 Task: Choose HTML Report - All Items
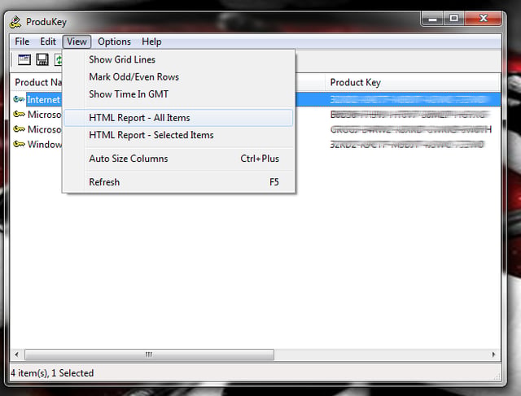(179, 118)
